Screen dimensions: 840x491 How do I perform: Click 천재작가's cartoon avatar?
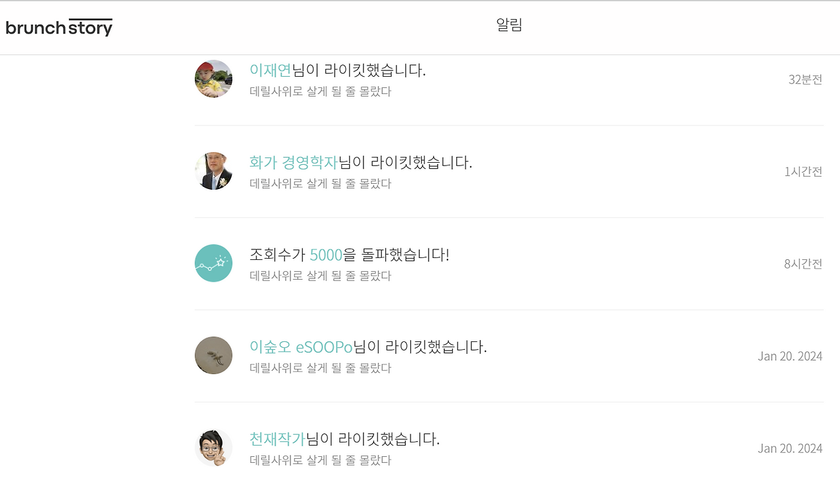click(x=213, y=448)
